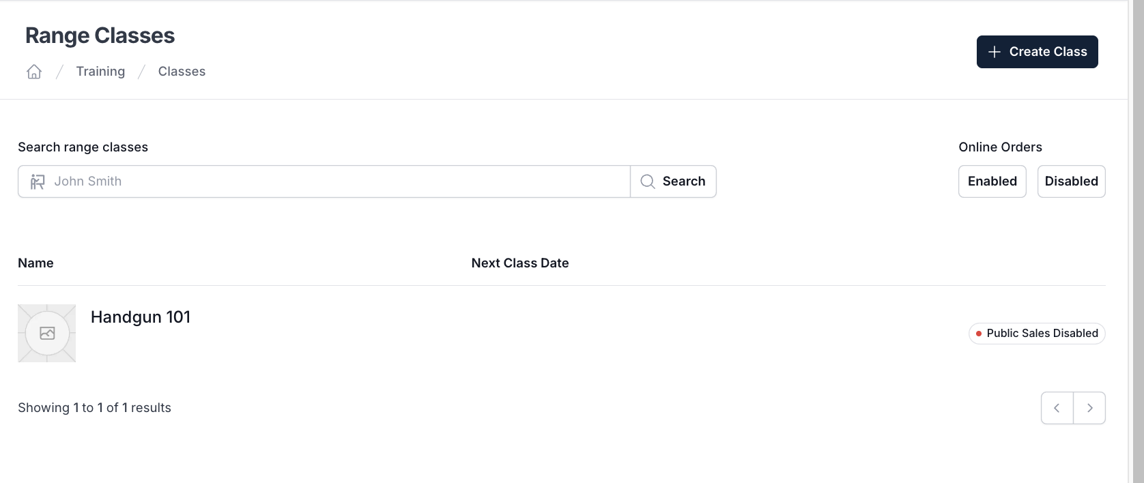The image size is (1144, 483).
Task: Go to the previous results page arrow
Action: pyautogui.click(x=1057, y=408)
